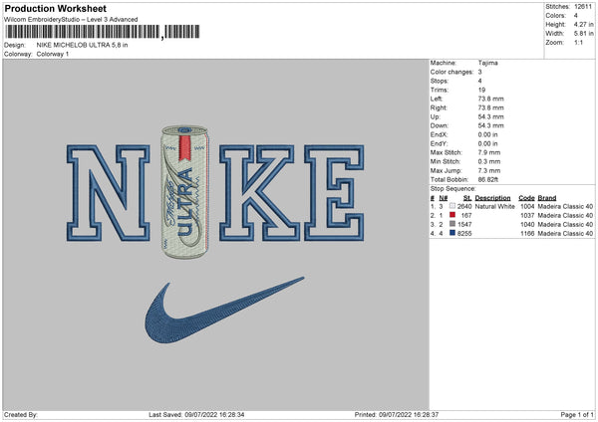
Task: Click the 'Natural White' description cell
Action: (494, 206)
